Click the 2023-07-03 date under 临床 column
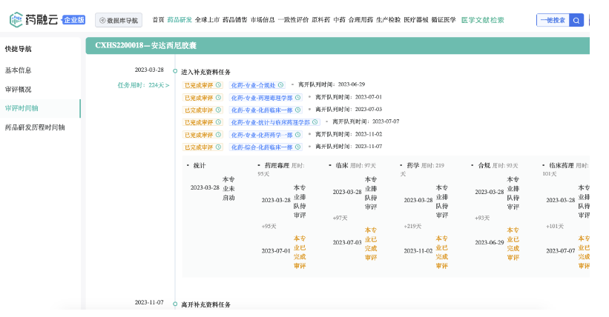The height and width of the screenshot is (317, 609). (x=347, y=242)
